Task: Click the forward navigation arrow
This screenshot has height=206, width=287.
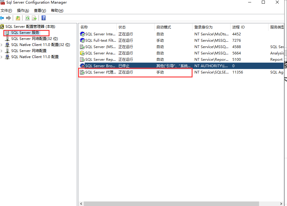Action: 9,18
